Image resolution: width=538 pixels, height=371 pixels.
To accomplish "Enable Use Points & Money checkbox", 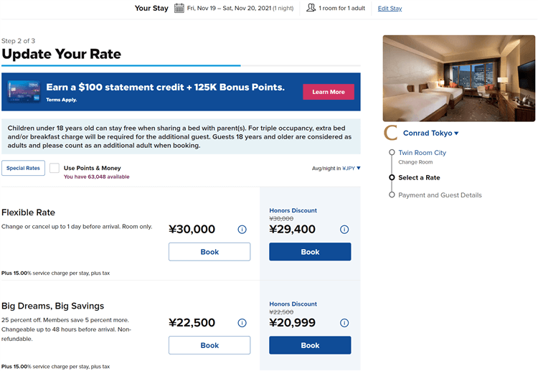I will pos(55,168).
